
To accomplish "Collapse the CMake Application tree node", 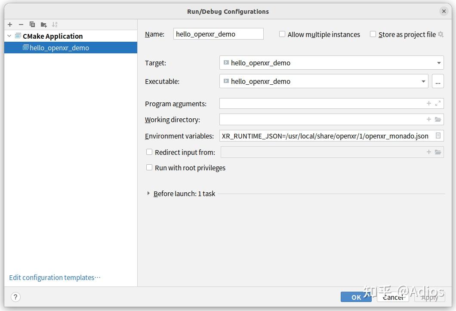I will click(x=9, y=36).
